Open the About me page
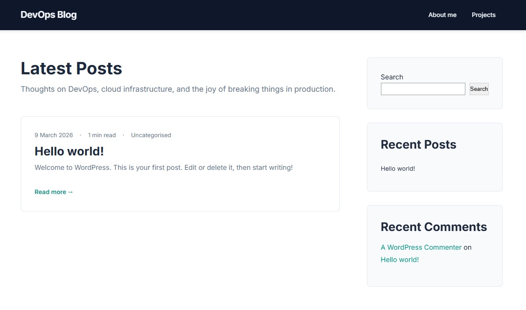The width and height of the screenshot is (526, 310). (x=442, y=15)
